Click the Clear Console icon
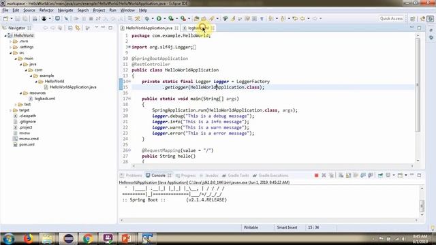The width and height of the screenshot is (436, 245). [x=341, y=176]
